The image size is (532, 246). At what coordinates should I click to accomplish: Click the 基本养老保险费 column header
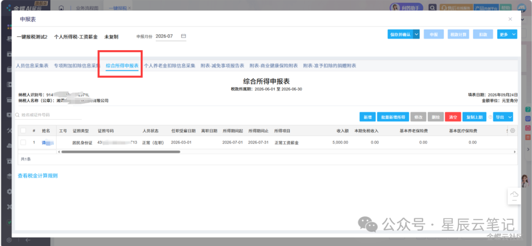pyautogui.click(x=414, y=131)
